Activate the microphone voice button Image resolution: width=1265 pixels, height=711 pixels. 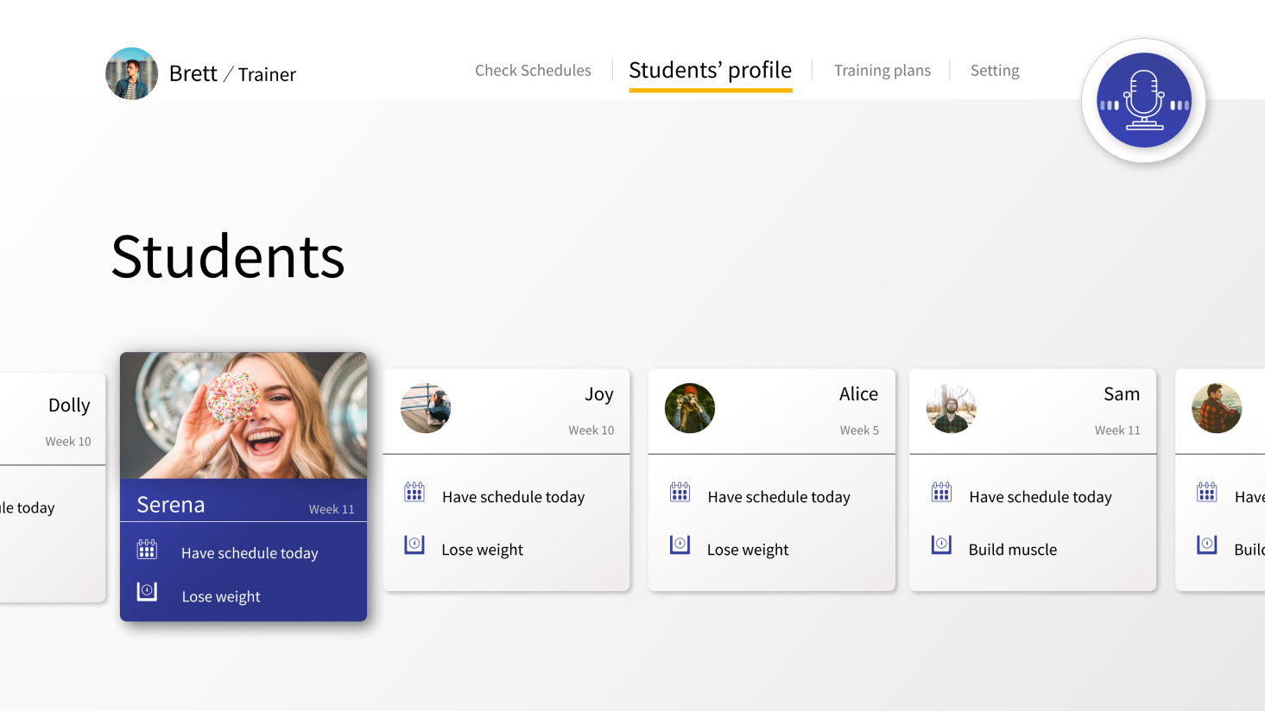coord(1143,100)
